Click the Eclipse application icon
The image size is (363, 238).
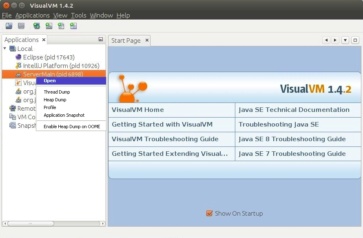18,57
